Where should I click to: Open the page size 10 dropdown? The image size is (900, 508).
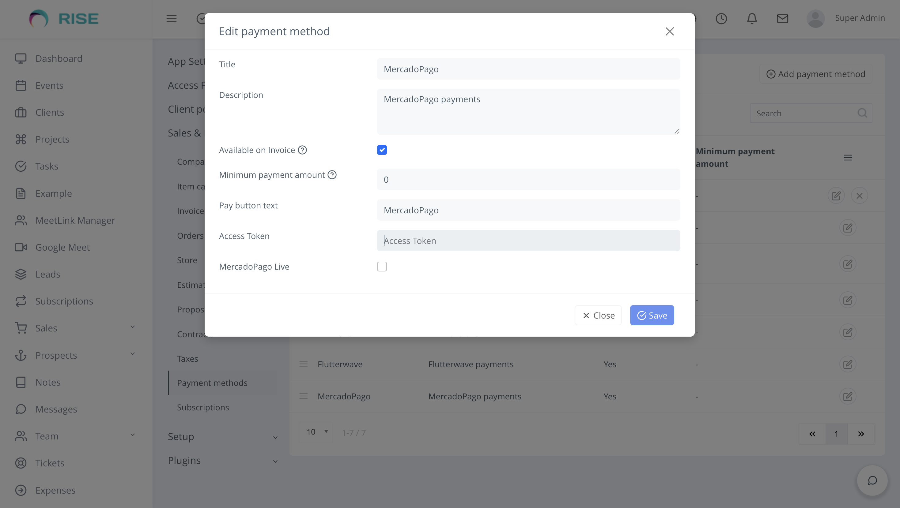point(316,431)
